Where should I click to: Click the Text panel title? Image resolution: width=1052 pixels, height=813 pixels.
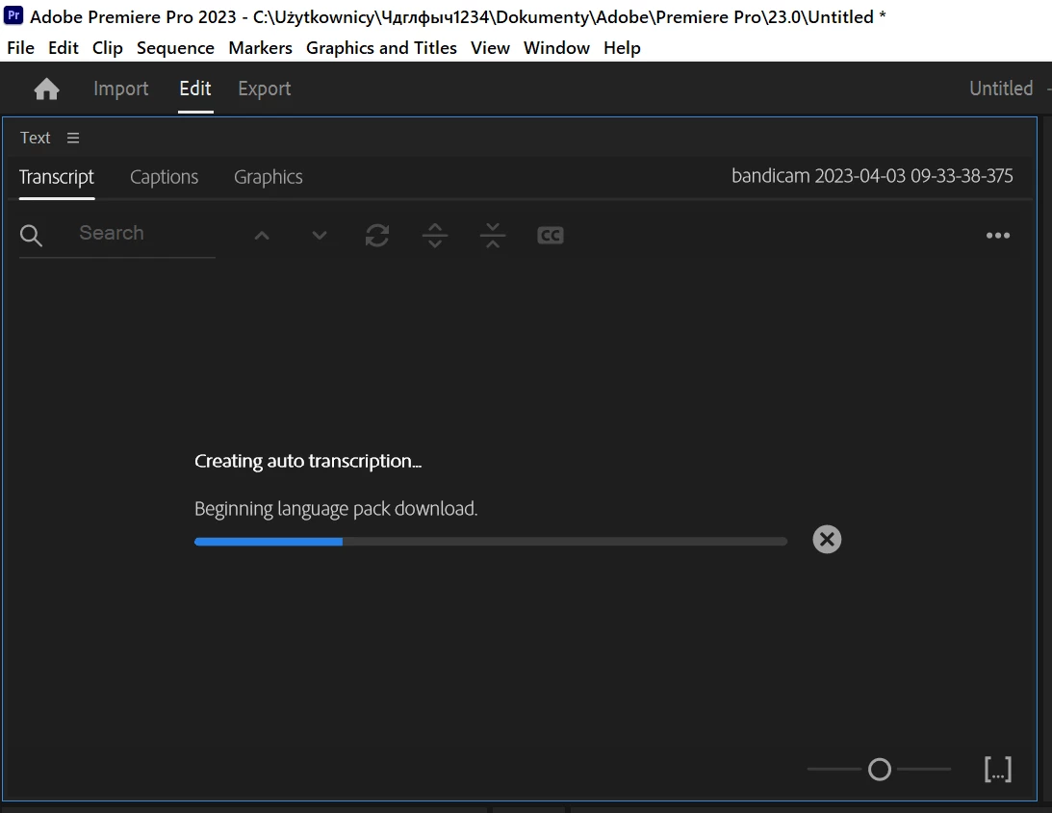pyautogui.click(x=35, y=138)
